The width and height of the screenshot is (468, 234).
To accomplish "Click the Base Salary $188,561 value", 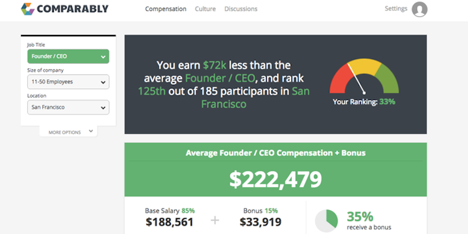I will 170,222.
